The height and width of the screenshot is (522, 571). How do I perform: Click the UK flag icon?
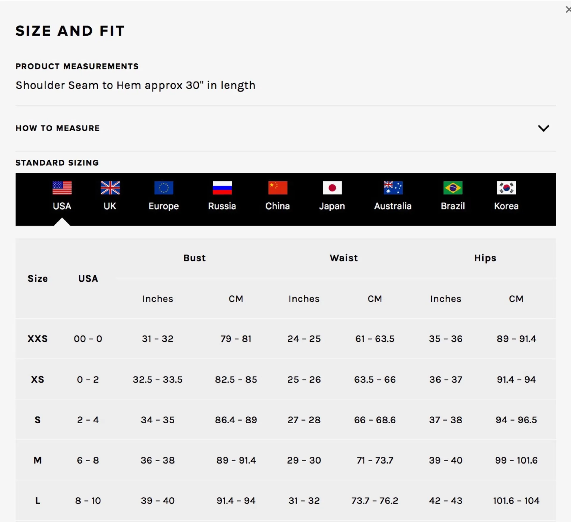coord(110,188)
